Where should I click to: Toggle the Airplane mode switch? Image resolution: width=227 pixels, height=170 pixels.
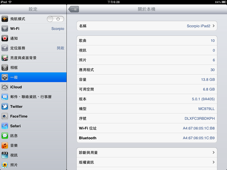(56, 19)
